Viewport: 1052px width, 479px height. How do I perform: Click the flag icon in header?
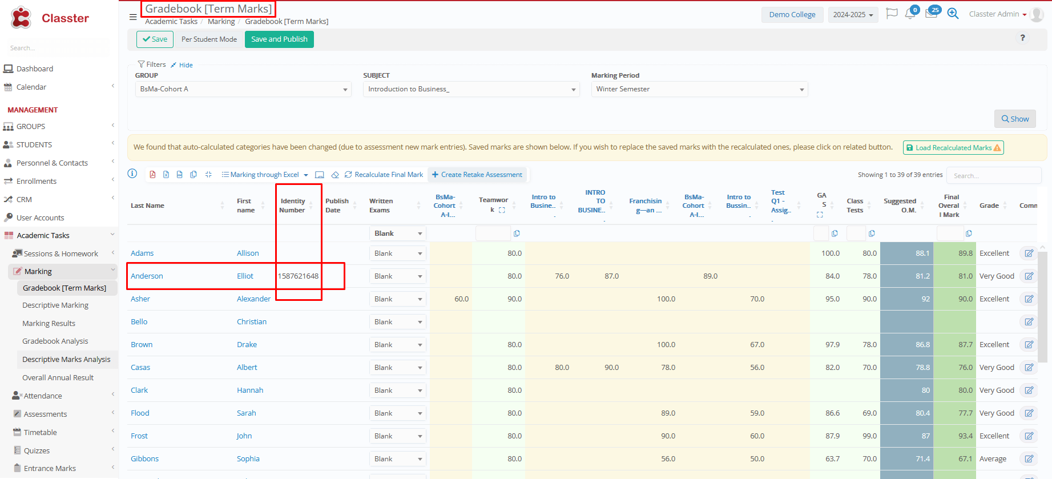point(892,14)
